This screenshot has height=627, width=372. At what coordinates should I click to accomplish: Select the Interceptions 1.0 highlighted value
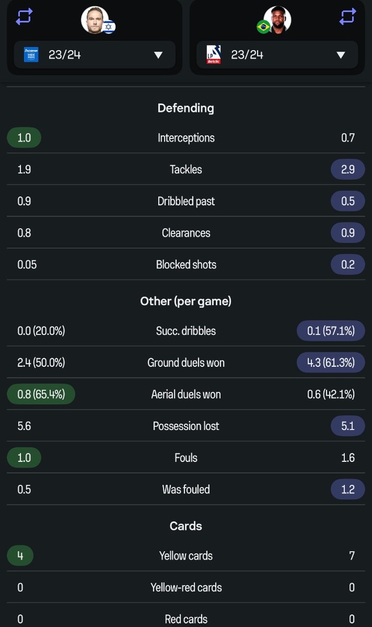[x=24, y=138]
